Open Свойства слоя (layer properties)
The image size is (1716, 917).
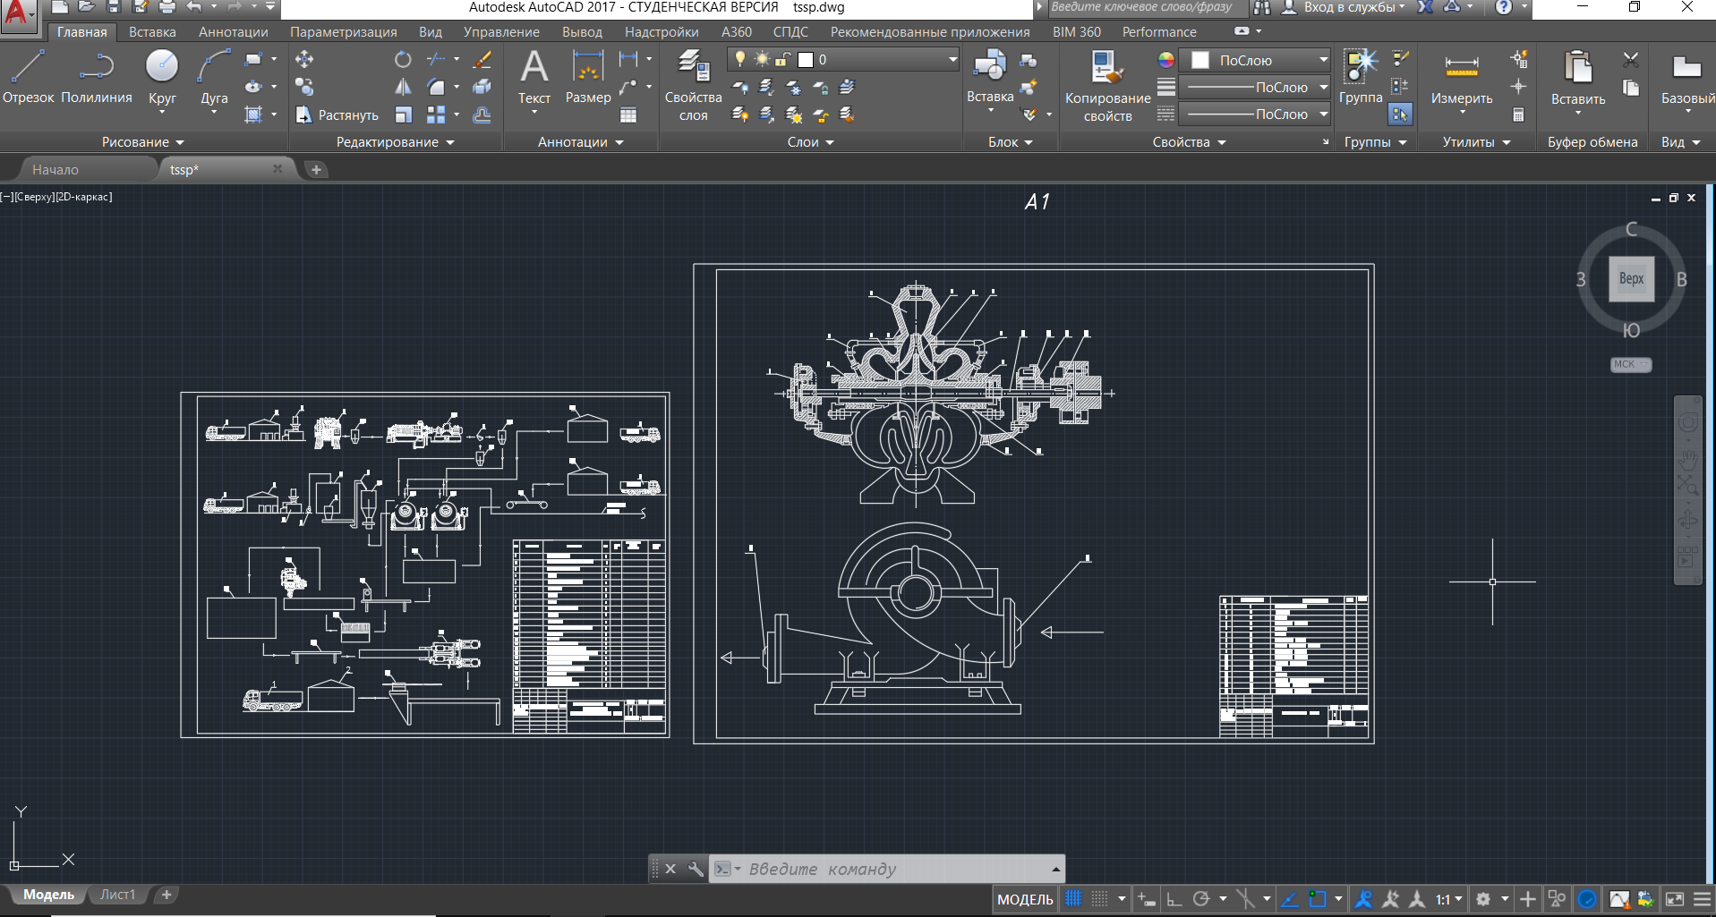(693, 86)
